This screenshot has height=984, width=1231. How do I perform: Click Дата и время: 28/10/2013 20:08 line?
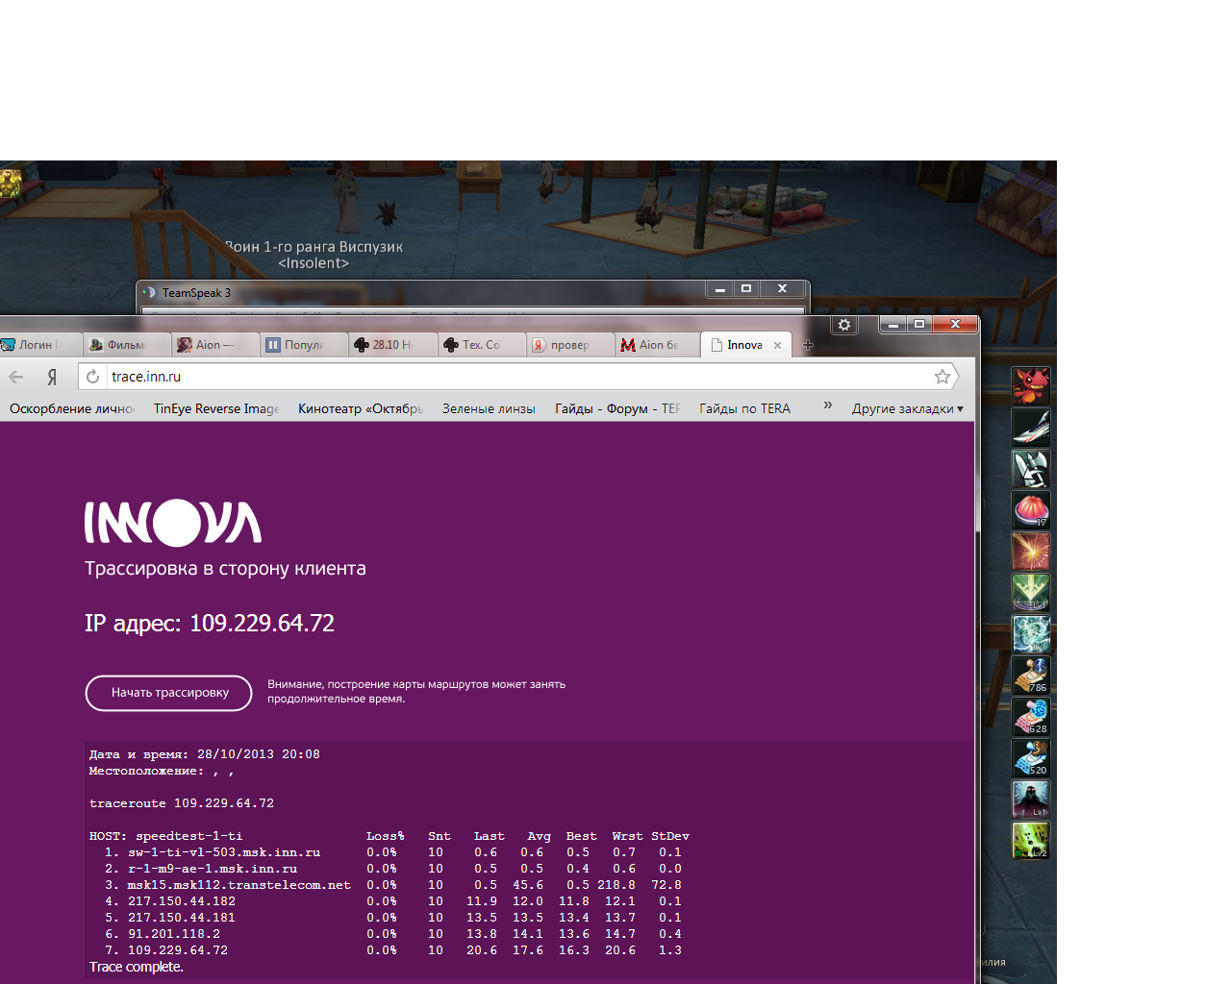click(x=205, y=754)
